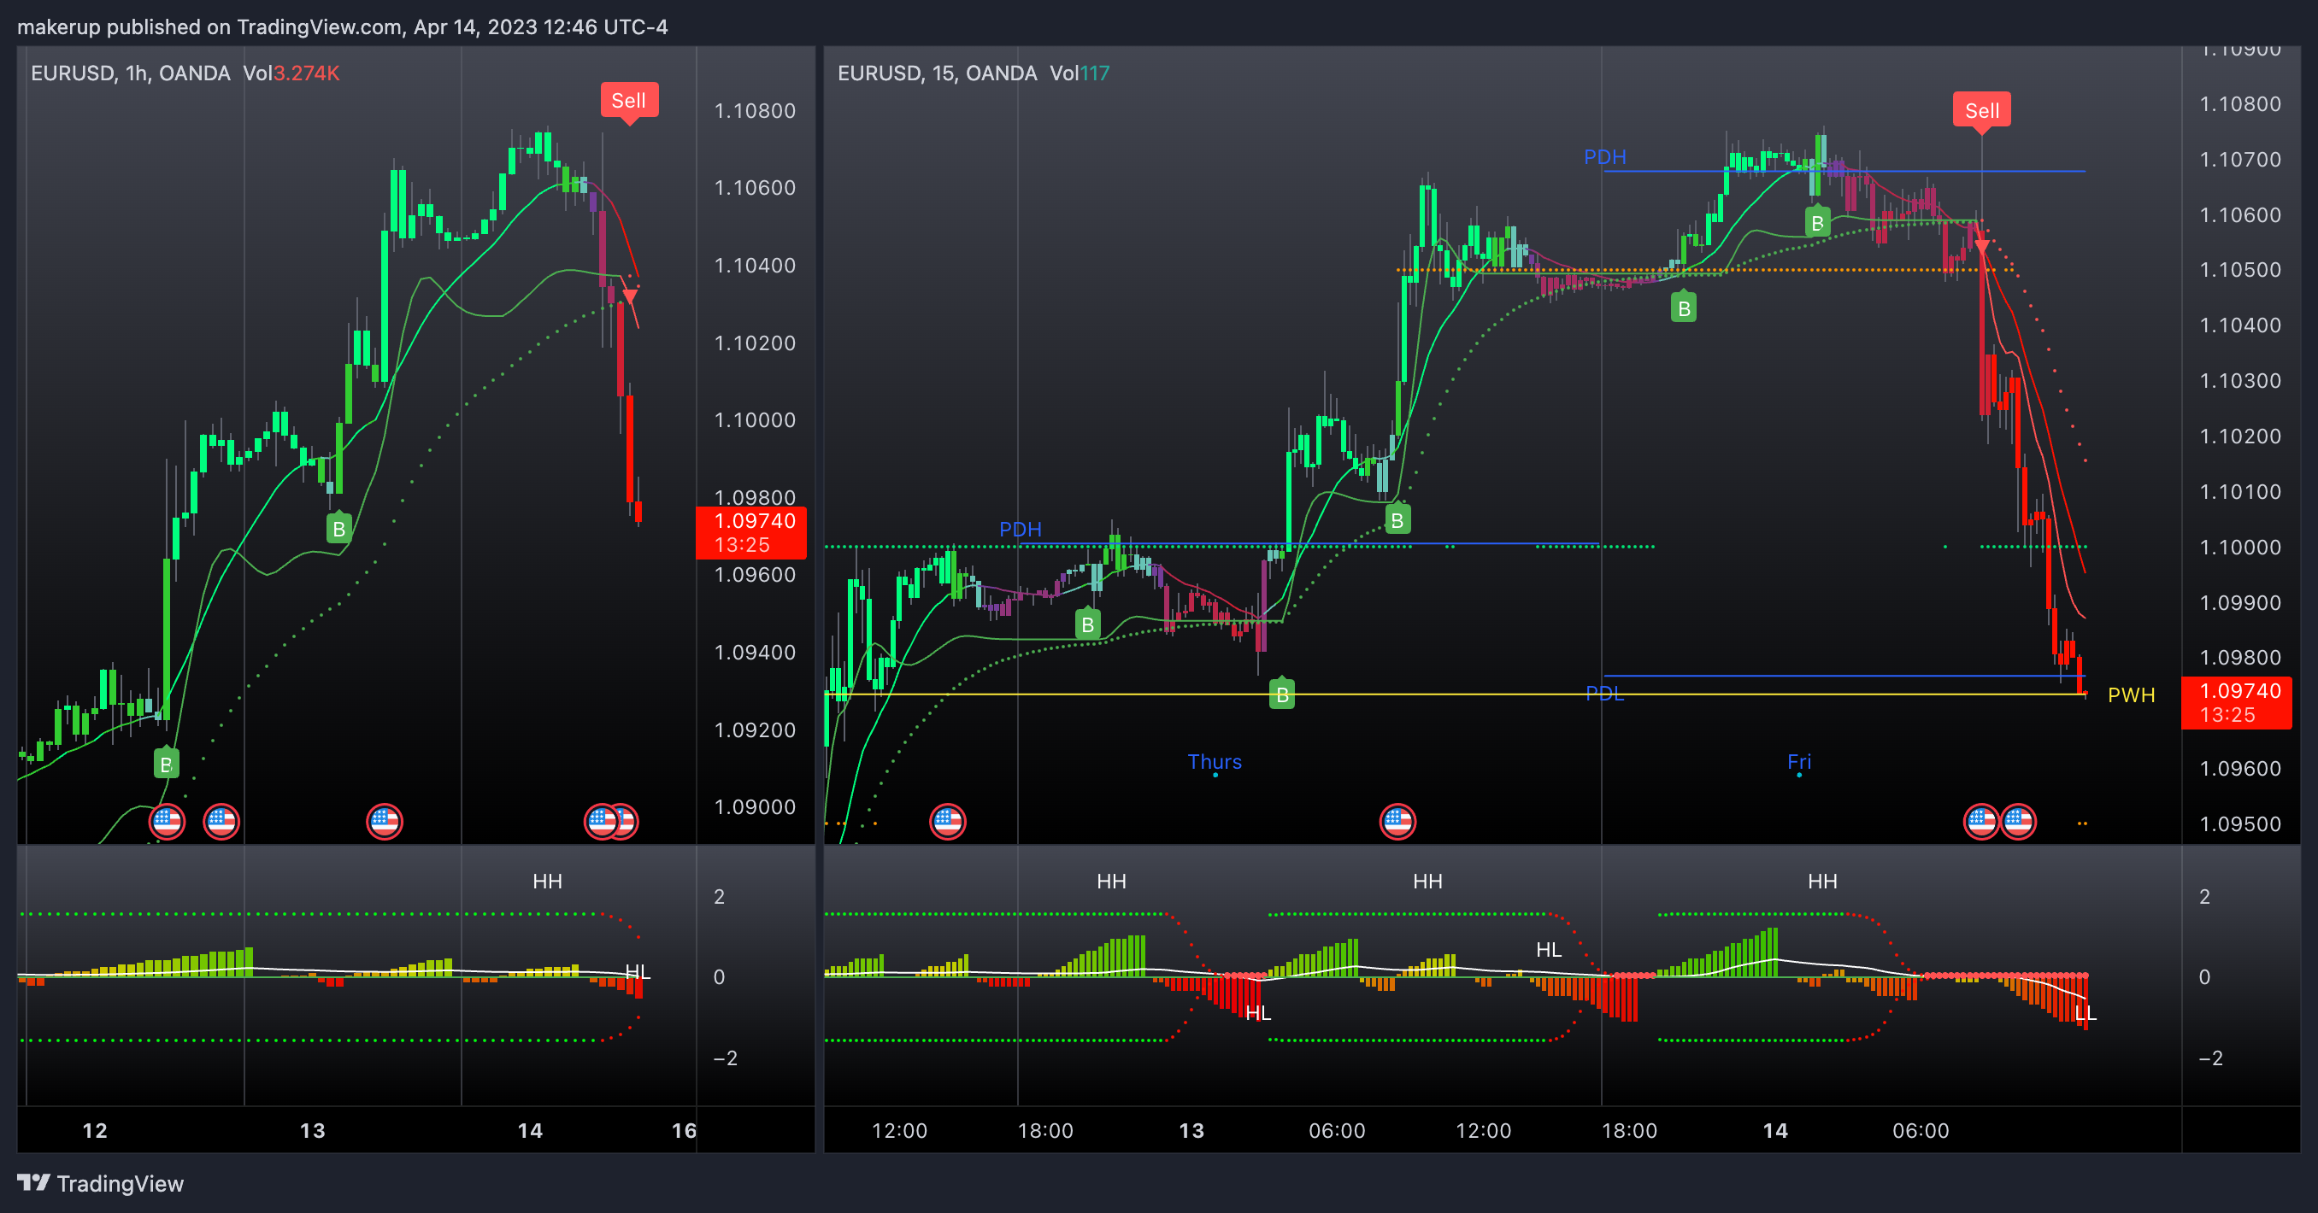Click date label 16 on 1h time axis

coord(684,1130)
